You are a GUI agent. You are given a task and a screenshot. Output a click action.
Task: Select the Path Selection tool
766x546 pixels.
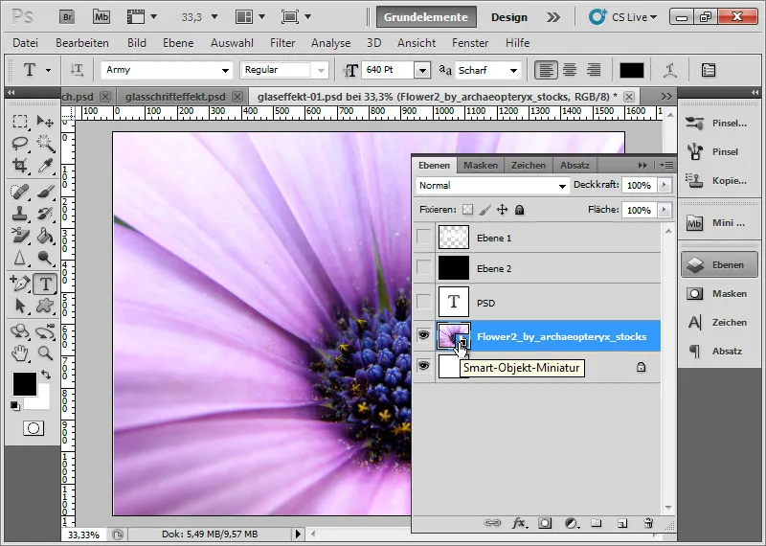click(x=20, y=306)
